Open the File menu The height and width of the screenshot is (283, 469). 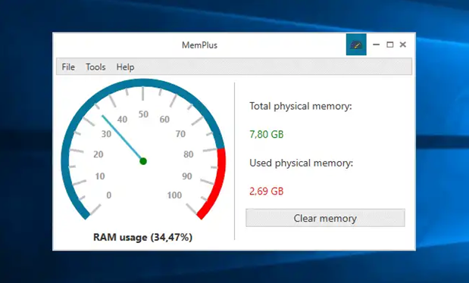[68, 67]
